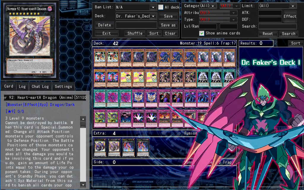304x190 pixels.
Task: Switch to the Chat Log tab
Action: (40, 86)
